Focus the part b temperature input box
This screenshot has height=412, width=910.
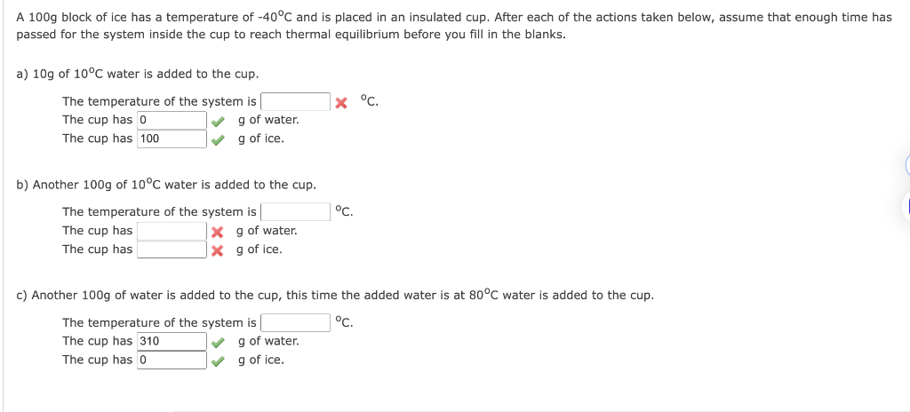295,212
